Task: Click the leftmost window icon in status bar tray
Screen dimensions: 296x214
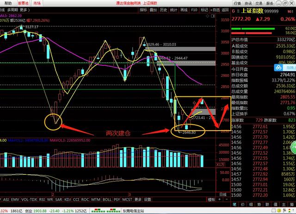Action: pos(274,210)
